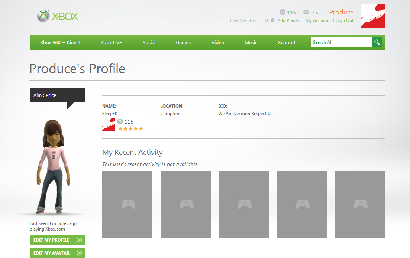
Task: Click the five-star reputation rating
Action: [x=130, y=128]
